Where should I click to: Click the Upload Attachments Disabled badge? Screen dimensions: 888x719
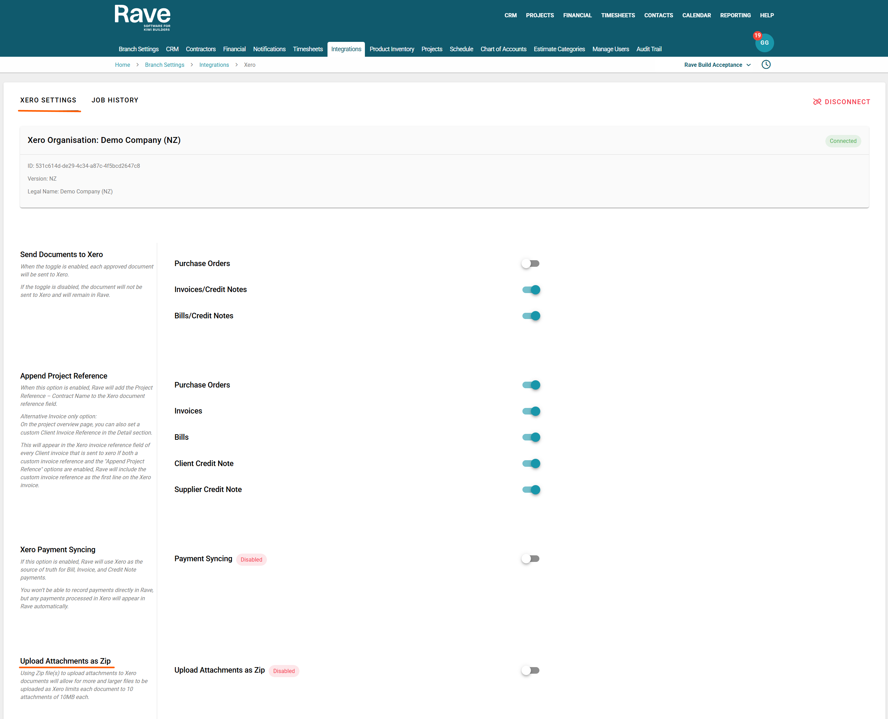tap(284, 671)
